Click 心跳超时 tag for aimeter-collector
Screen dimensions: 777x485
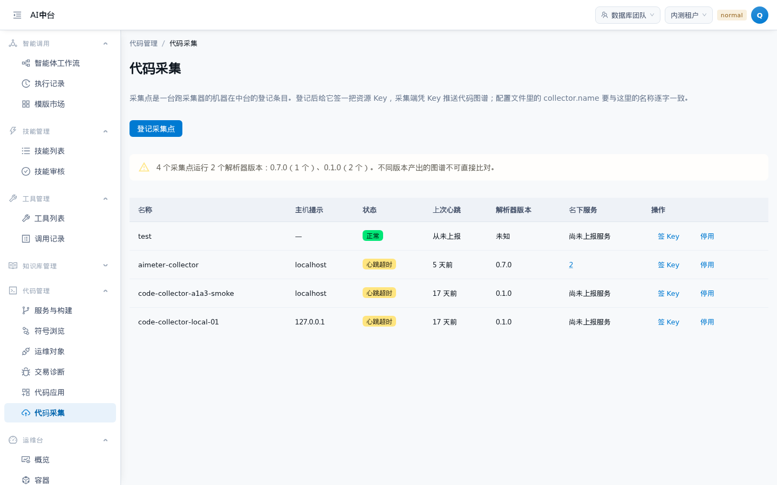point(379,264)
